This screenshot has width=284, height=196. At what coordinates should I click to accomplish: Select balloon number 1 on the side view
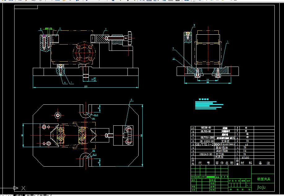(228, 41)
